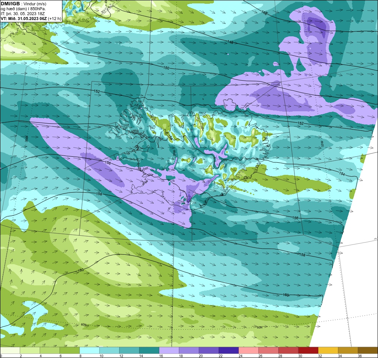Click the legend value 10
This screenshot has height=358, width=378.
[101, 356]
